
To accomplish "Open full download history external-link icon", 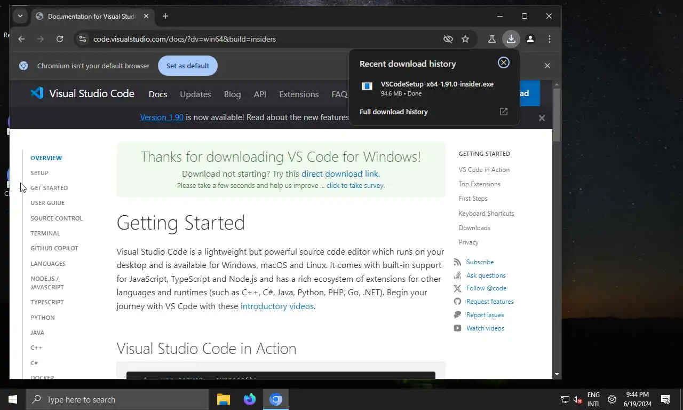I will point(503,112).
